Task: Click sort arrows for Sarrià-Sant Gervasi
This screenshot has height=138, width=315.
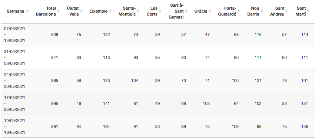Action: click(x=186, y=11)
